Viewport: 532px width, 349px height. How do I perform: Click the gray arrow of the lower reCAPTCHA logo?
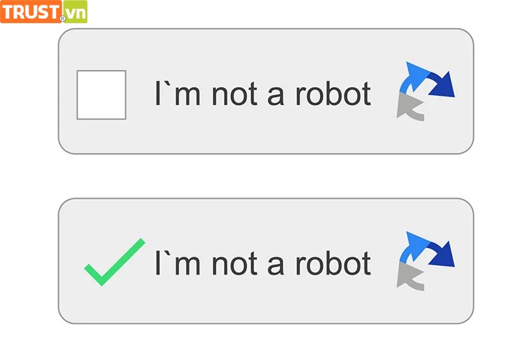tap(410, 277)
